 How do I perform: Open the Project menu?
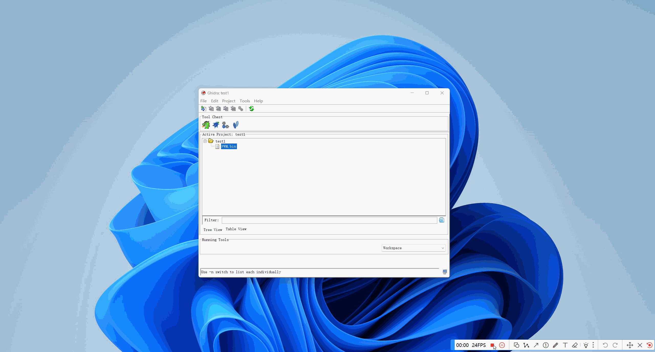click(x=228, y=101)
